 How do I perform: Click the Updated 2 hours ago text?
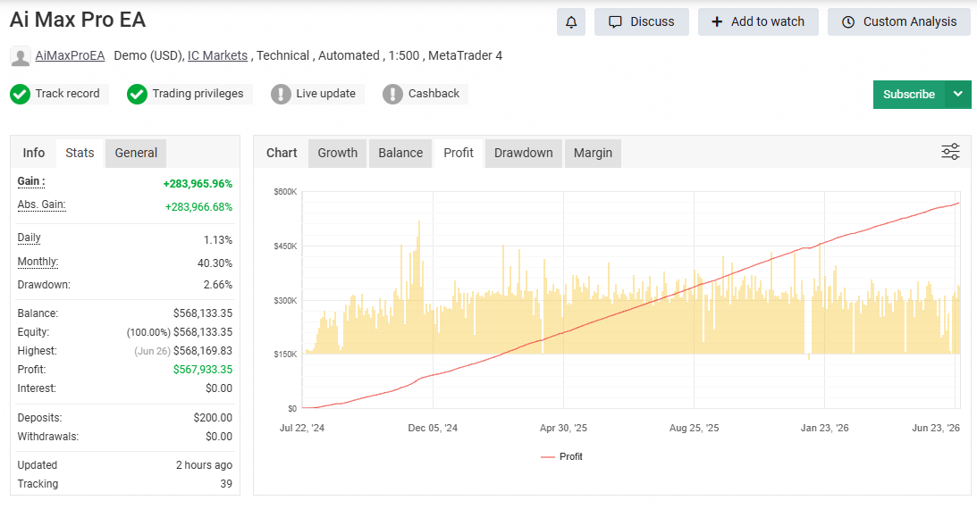point(204,465)
